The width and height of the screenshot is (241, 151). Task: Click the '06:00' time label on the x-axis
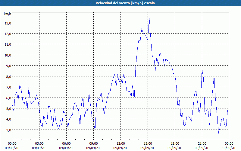(x=66, y=144)
